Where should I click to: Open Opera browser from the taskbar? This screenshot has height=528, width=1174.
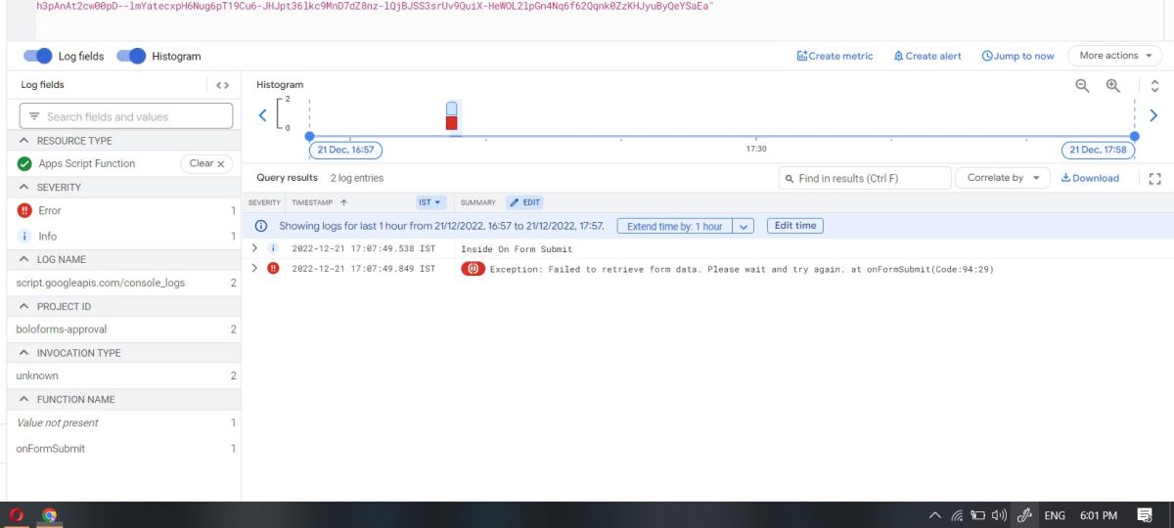point(16,514)
